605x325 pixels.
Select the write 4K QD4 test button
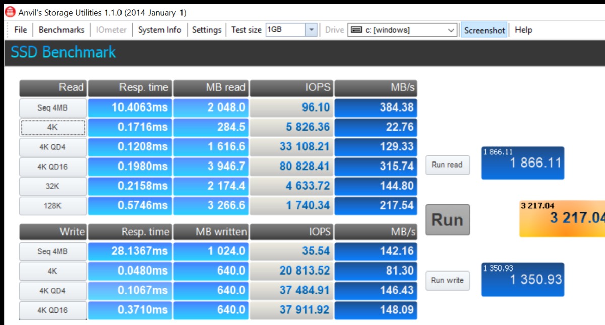tap(52, 291)
